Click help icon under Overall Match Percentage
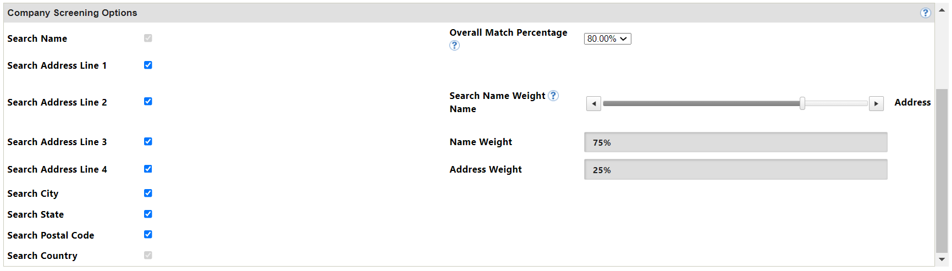Screen dimensions: 952x271 pyautogui.click(x=454, y=46)
